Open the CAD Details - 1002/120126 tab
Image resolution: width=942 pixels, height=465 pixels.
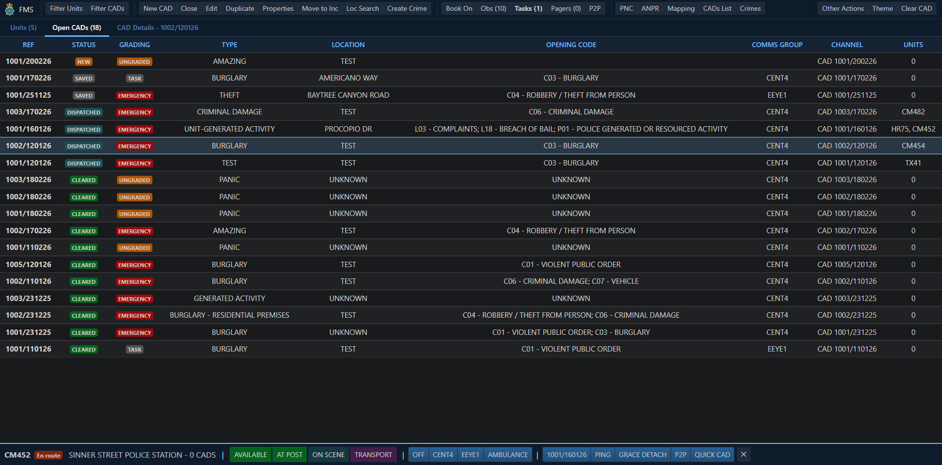(157, 27)
